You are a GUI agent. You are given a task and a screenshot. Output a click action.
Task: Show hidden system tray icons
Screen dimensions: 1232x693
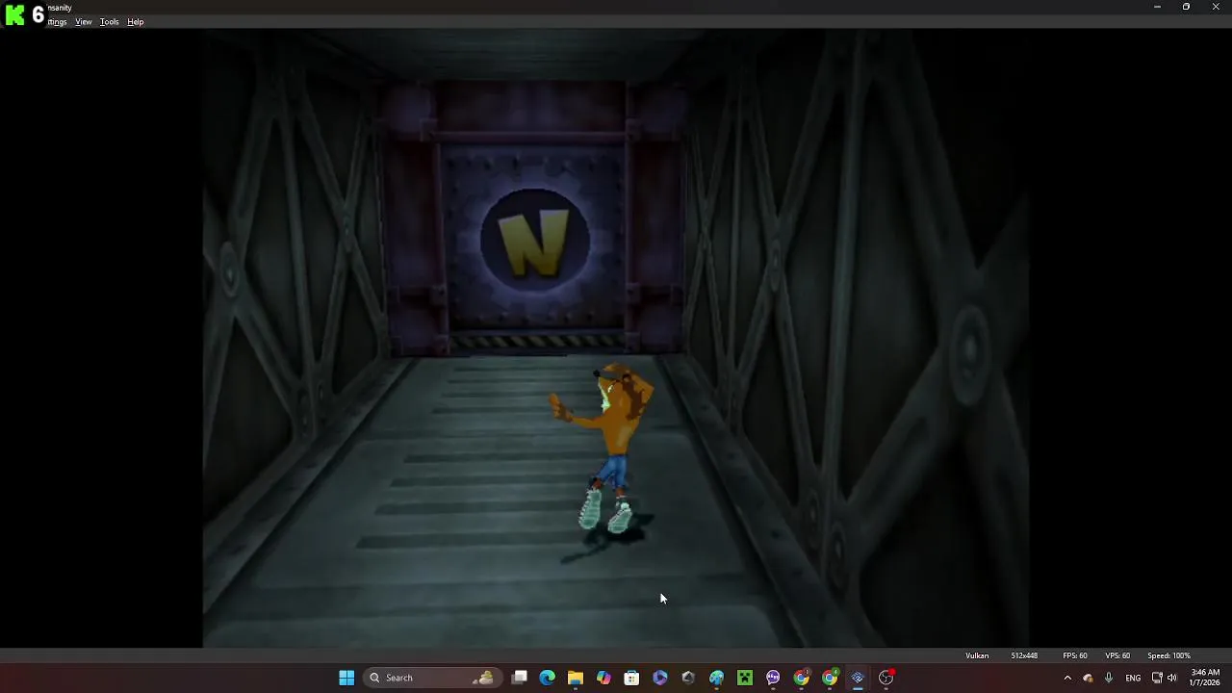(x=1066, y=678)
